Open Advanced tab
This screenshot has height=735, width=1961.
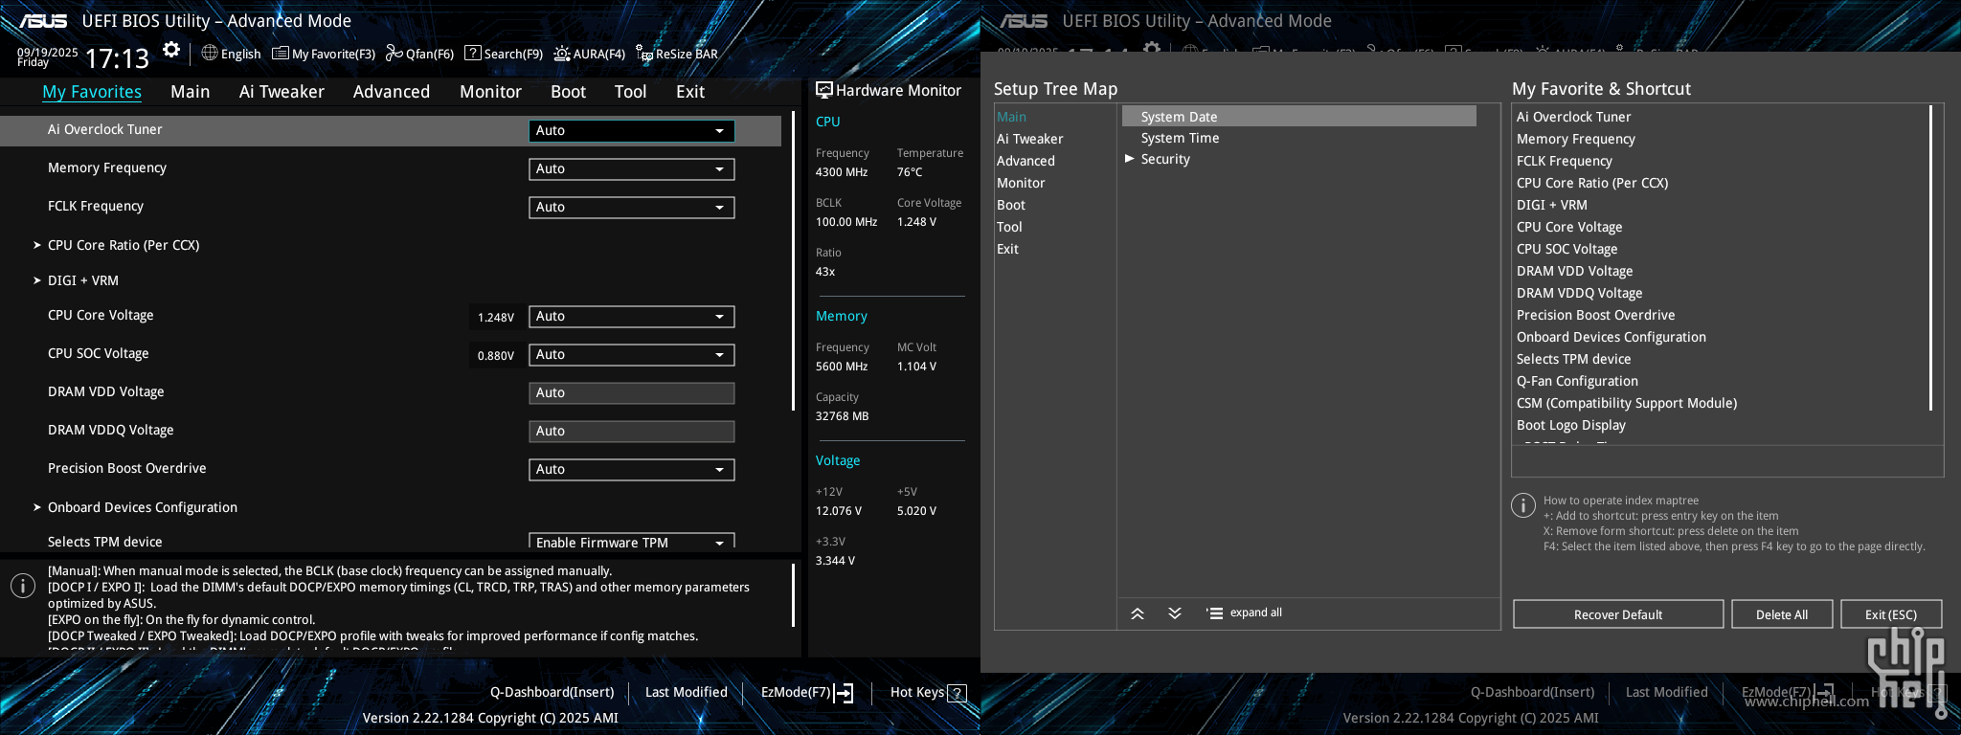click(x=392, y=92)
